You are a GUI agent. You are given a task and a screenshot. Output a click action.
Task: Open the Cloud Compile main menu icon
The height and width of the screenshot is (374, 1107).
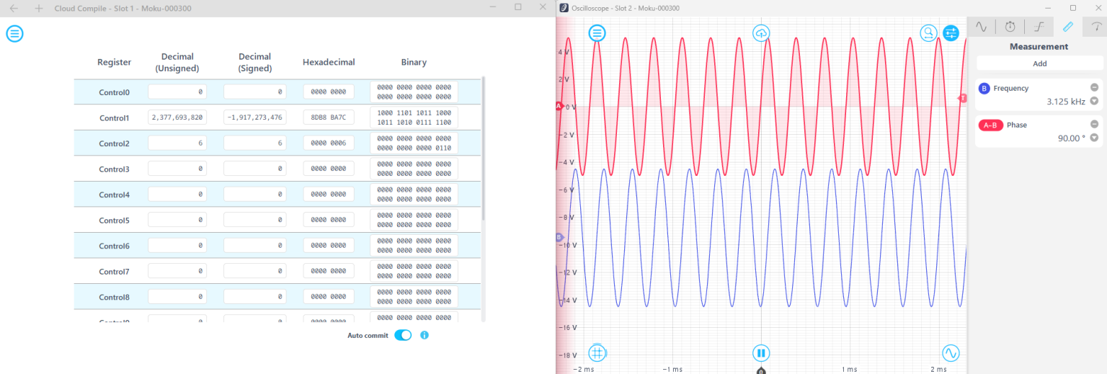click(14, 34)
